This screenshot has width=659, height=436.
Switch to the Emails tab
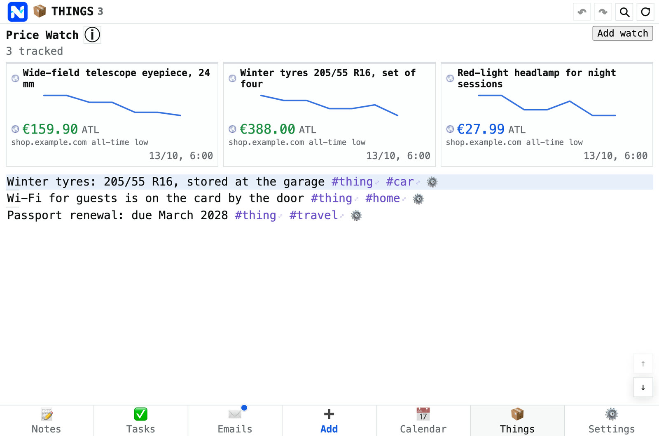coord(235,421)
